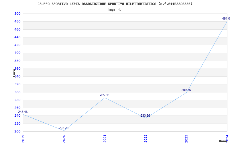Click the 240 y-axis tick label
This screenshot has height=144, width=230.
pyautogui.click(x=17, y=116)
